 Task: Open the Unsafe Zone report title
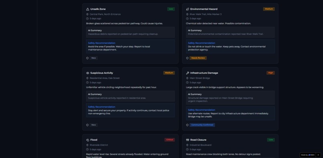pyautogui.click(x=98, y=9)
